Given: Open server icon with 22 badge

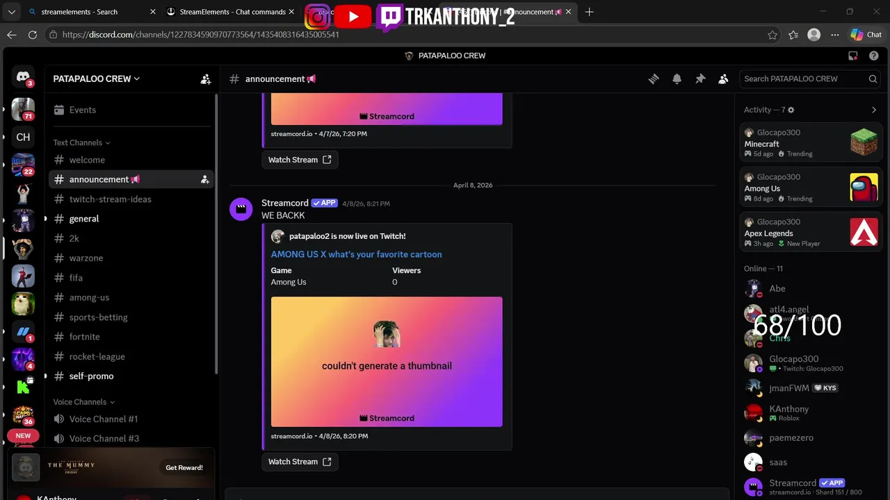Looking at the screenshot, I should tap(23, 165).
